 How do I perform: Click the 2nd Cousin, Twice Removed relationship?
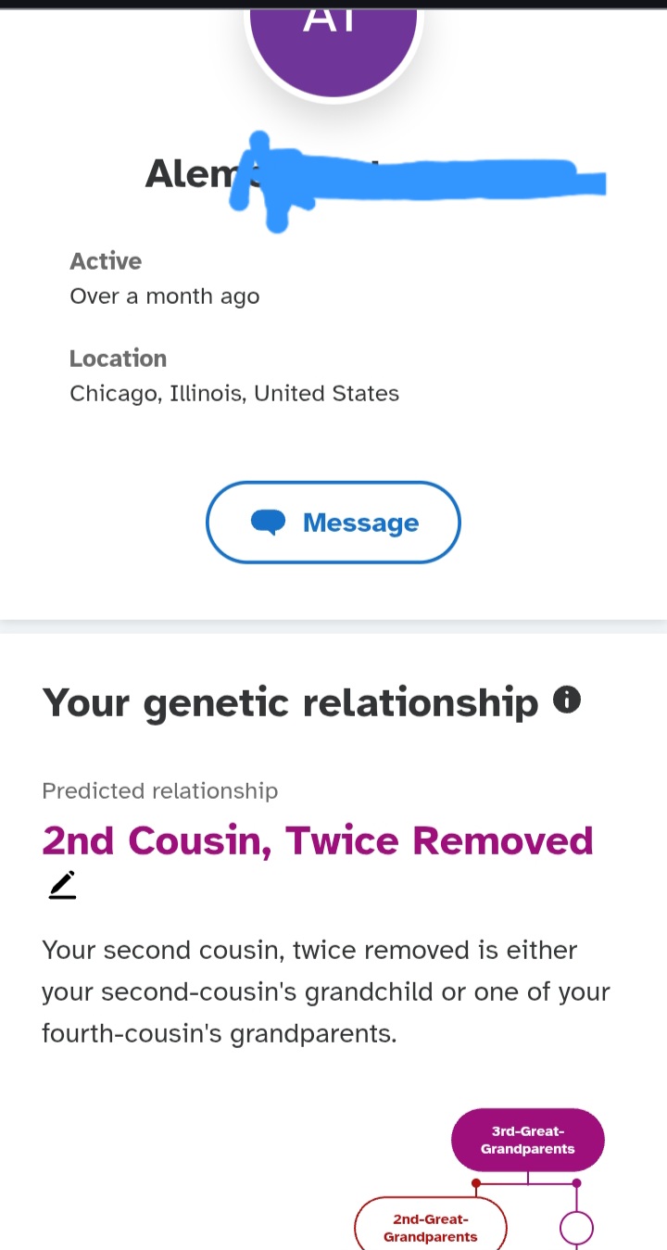point(318,840)
